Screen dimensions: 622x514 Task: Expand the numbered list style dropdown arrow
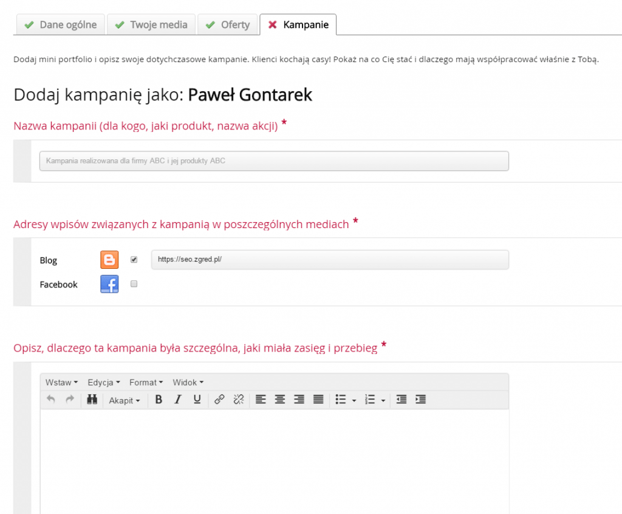pyautogui.click(x=383, y=400)
